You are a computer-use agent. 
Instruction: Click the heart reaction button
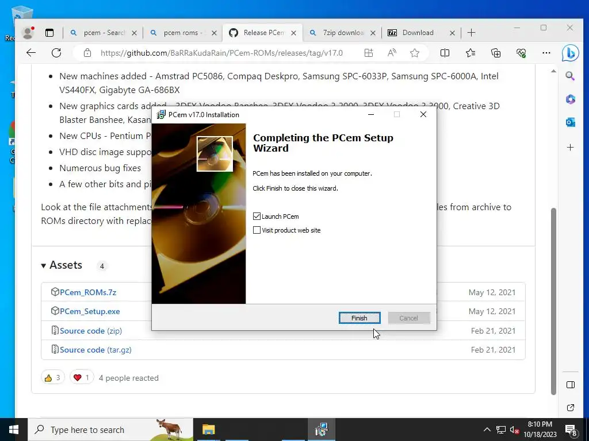click(x=82, y=378)
